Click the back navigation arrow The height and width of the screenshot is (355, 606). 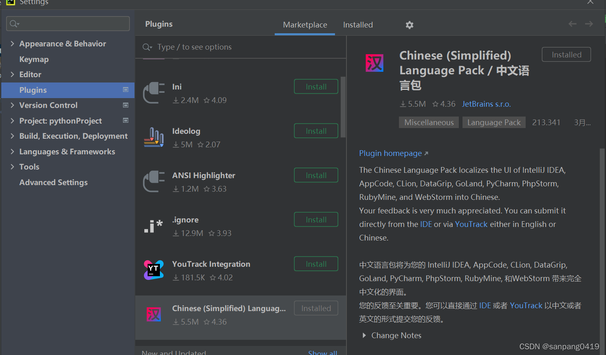click(572, 24)
